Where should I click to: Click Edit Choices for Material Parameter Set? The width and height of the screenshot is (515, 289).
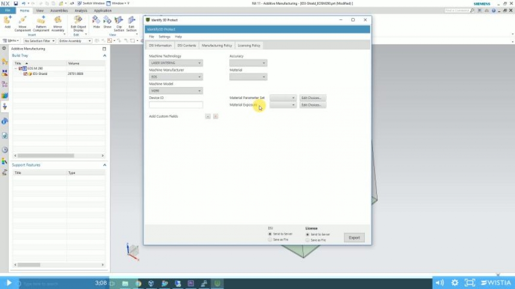pos(312,98)
